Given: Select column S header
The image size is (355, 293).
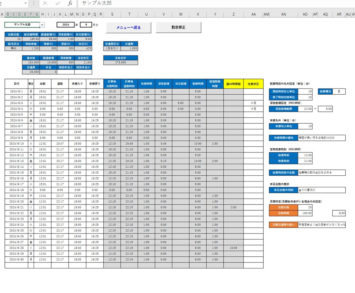Looking at the screenshot, I should pos(112,14).
